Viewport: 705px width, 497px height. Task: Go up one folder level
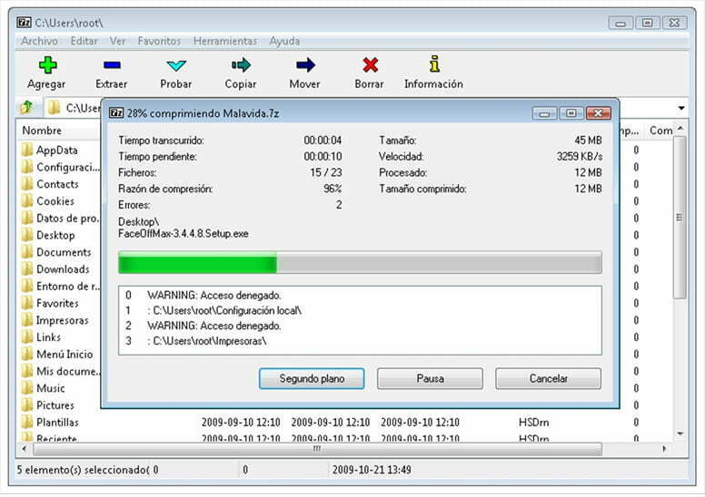tap(27, 107)
